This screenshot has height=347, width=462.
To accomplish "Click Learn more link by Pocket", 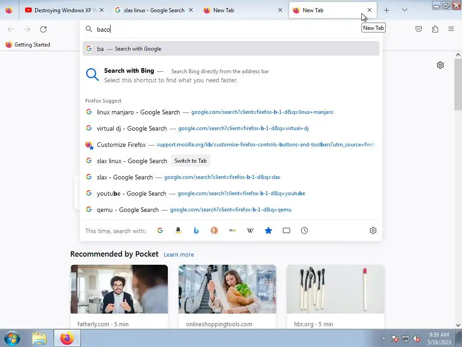I will pyautogui.click(x=179, y=255).
